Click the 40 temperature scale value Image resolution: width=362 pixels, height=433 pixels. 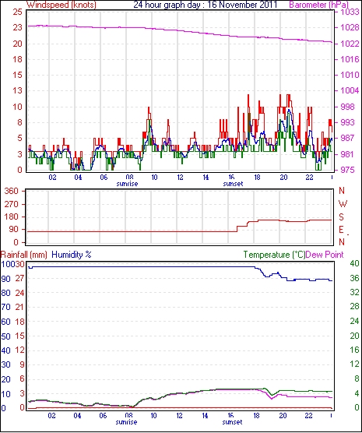coord(354,264)
